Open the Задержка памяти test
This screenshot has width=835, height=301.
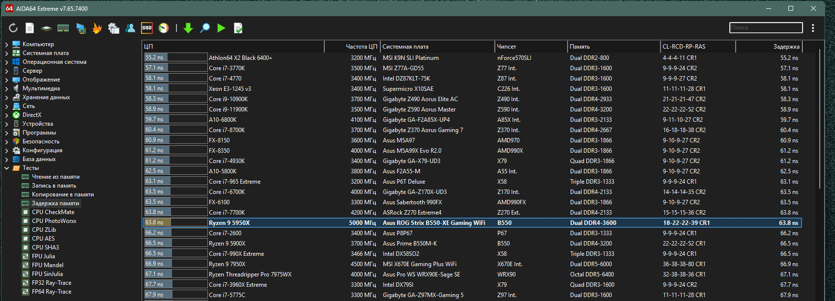56,203
